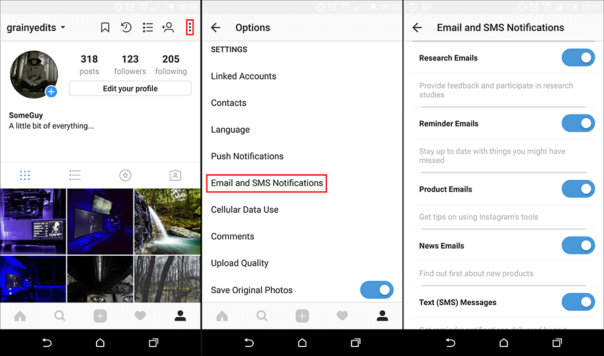Open saved posts bookmark icon

[104, 27]
